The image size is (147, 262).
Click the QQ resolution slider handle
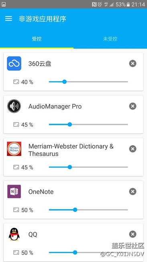coord(75,252)
